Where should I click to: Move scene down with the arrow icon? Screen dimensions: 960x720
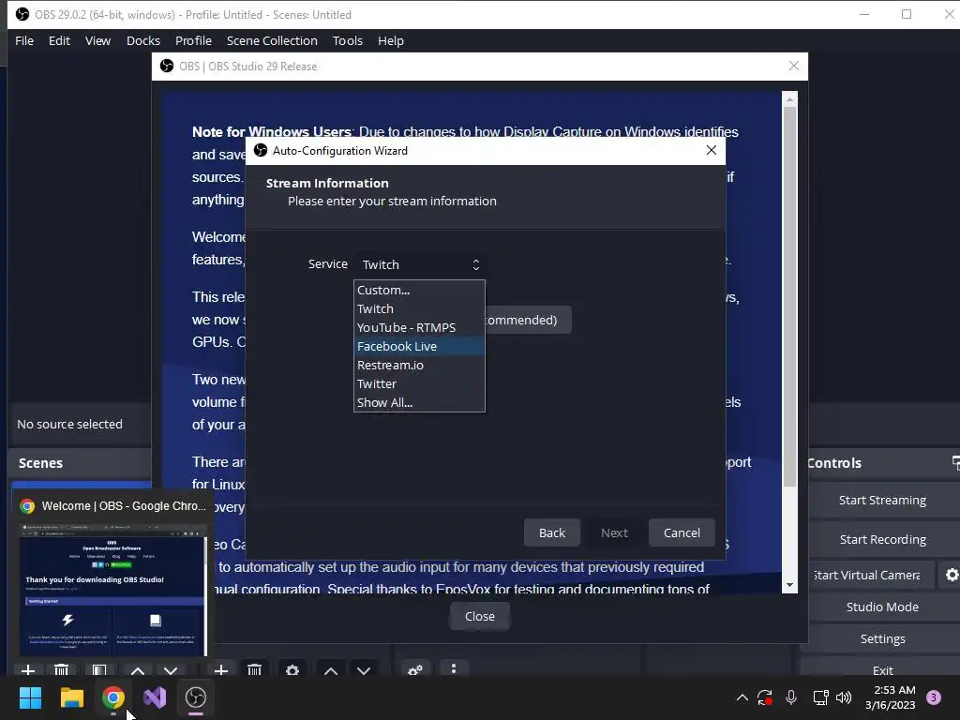[x=171, y=669]
